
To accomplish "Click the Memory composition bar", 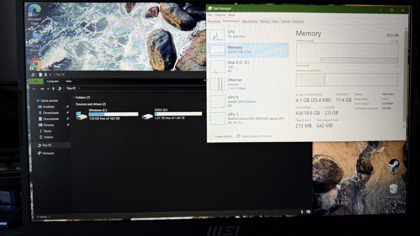I will coord(346,80).
